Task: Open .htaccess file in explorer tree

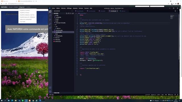Action: pyautogui.click(x=57, y=38)
